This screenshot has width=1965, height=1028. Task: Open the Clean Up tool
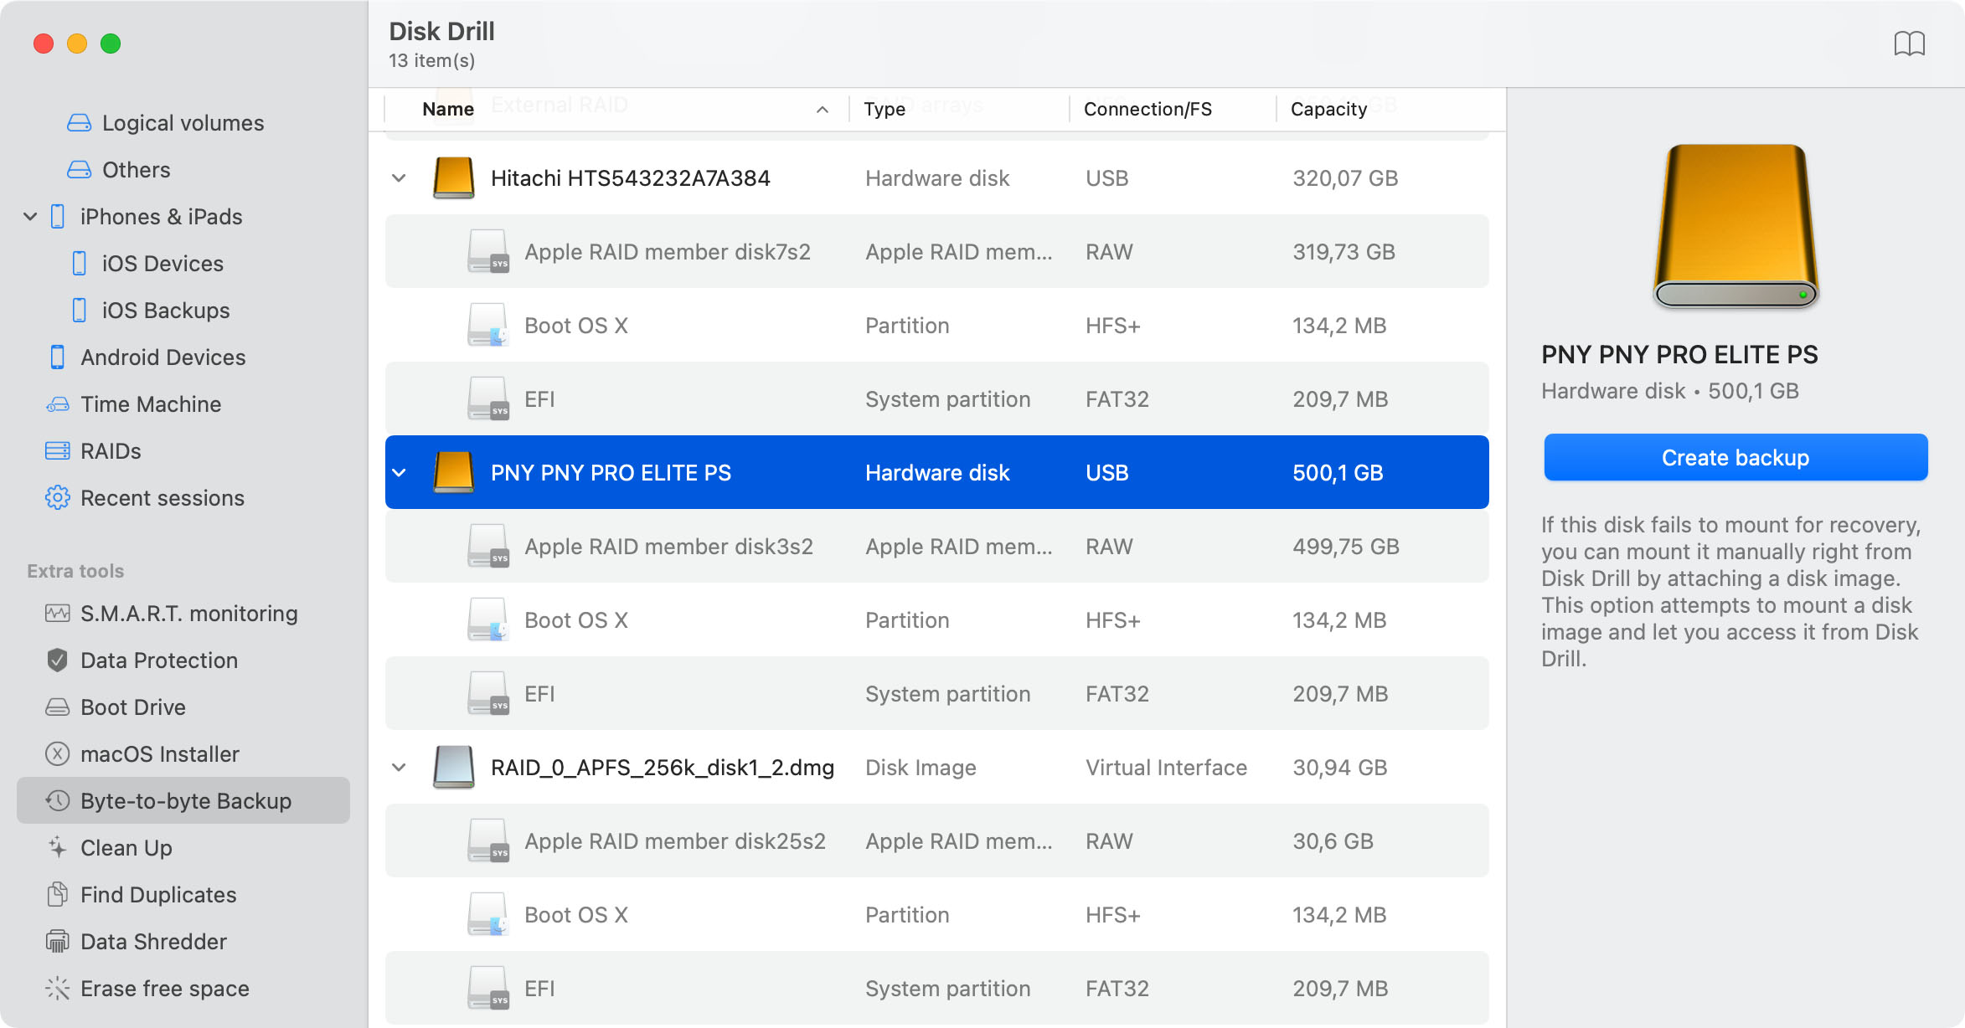tap(183, 848)
